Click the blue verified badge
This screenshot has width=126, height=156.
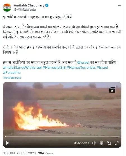click(x=47, y=5)
